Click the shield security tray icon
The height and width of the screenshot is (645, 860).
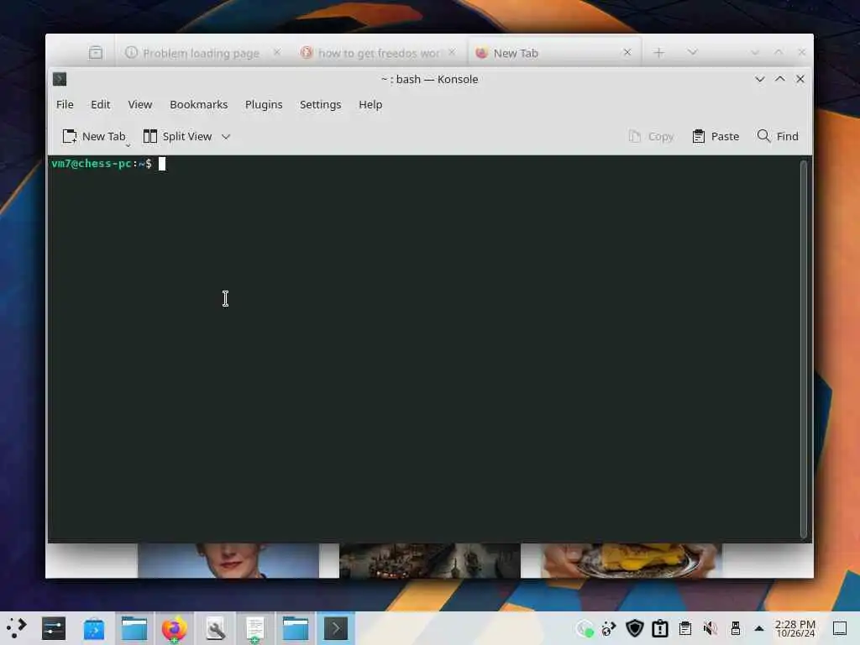click(635, 628)
